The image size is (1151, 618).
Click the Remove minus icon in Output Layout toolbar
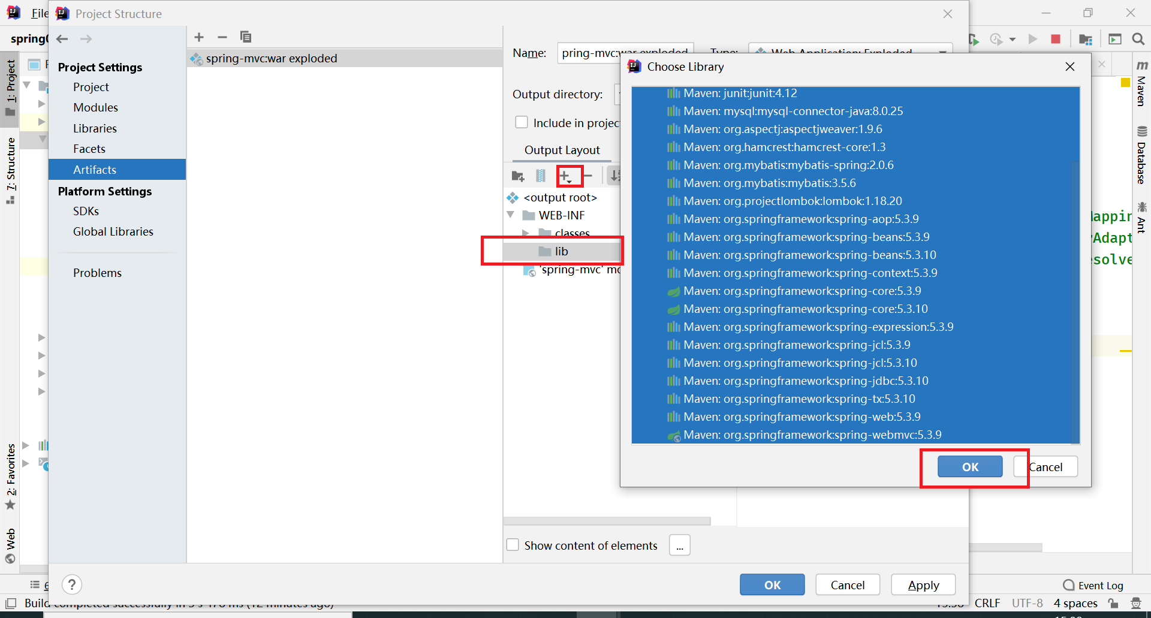(x=587, y=176)
